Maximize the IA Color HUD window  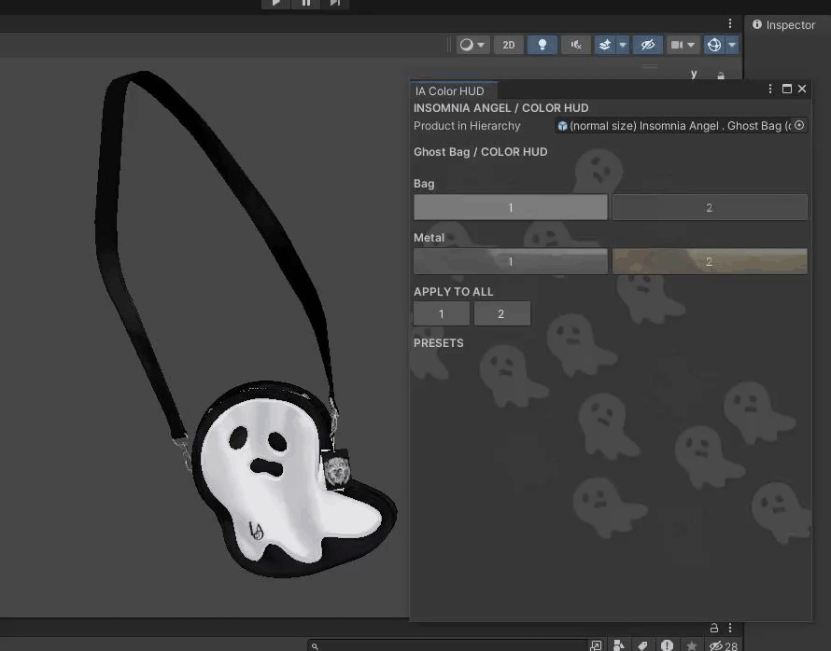pyautogui.click(x=787, y=89)
